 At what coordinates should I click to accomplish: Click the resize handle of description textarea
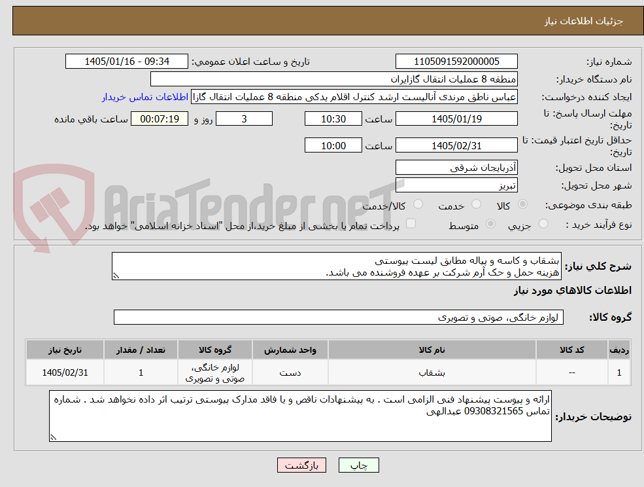coord(116,276)
